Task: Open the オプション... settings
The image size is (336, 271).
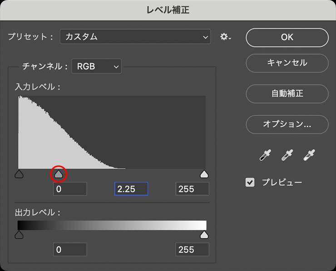Action: [x=287, y=124]
